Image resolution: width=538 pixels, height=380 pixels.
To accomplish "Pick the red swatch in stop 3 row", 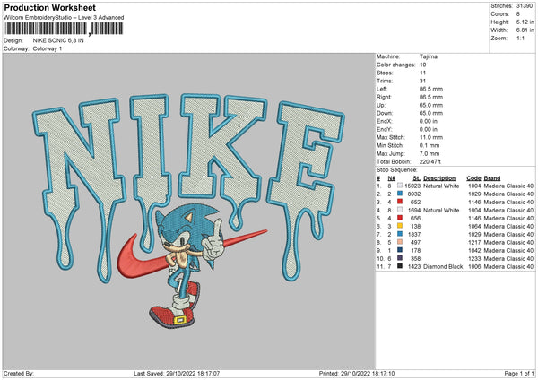I will (400, 202).
